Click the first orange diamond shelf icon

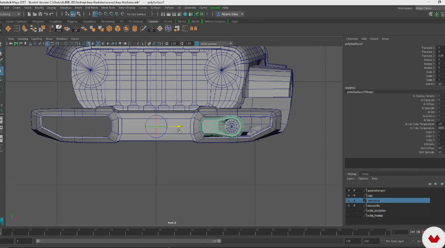[8, 29]
